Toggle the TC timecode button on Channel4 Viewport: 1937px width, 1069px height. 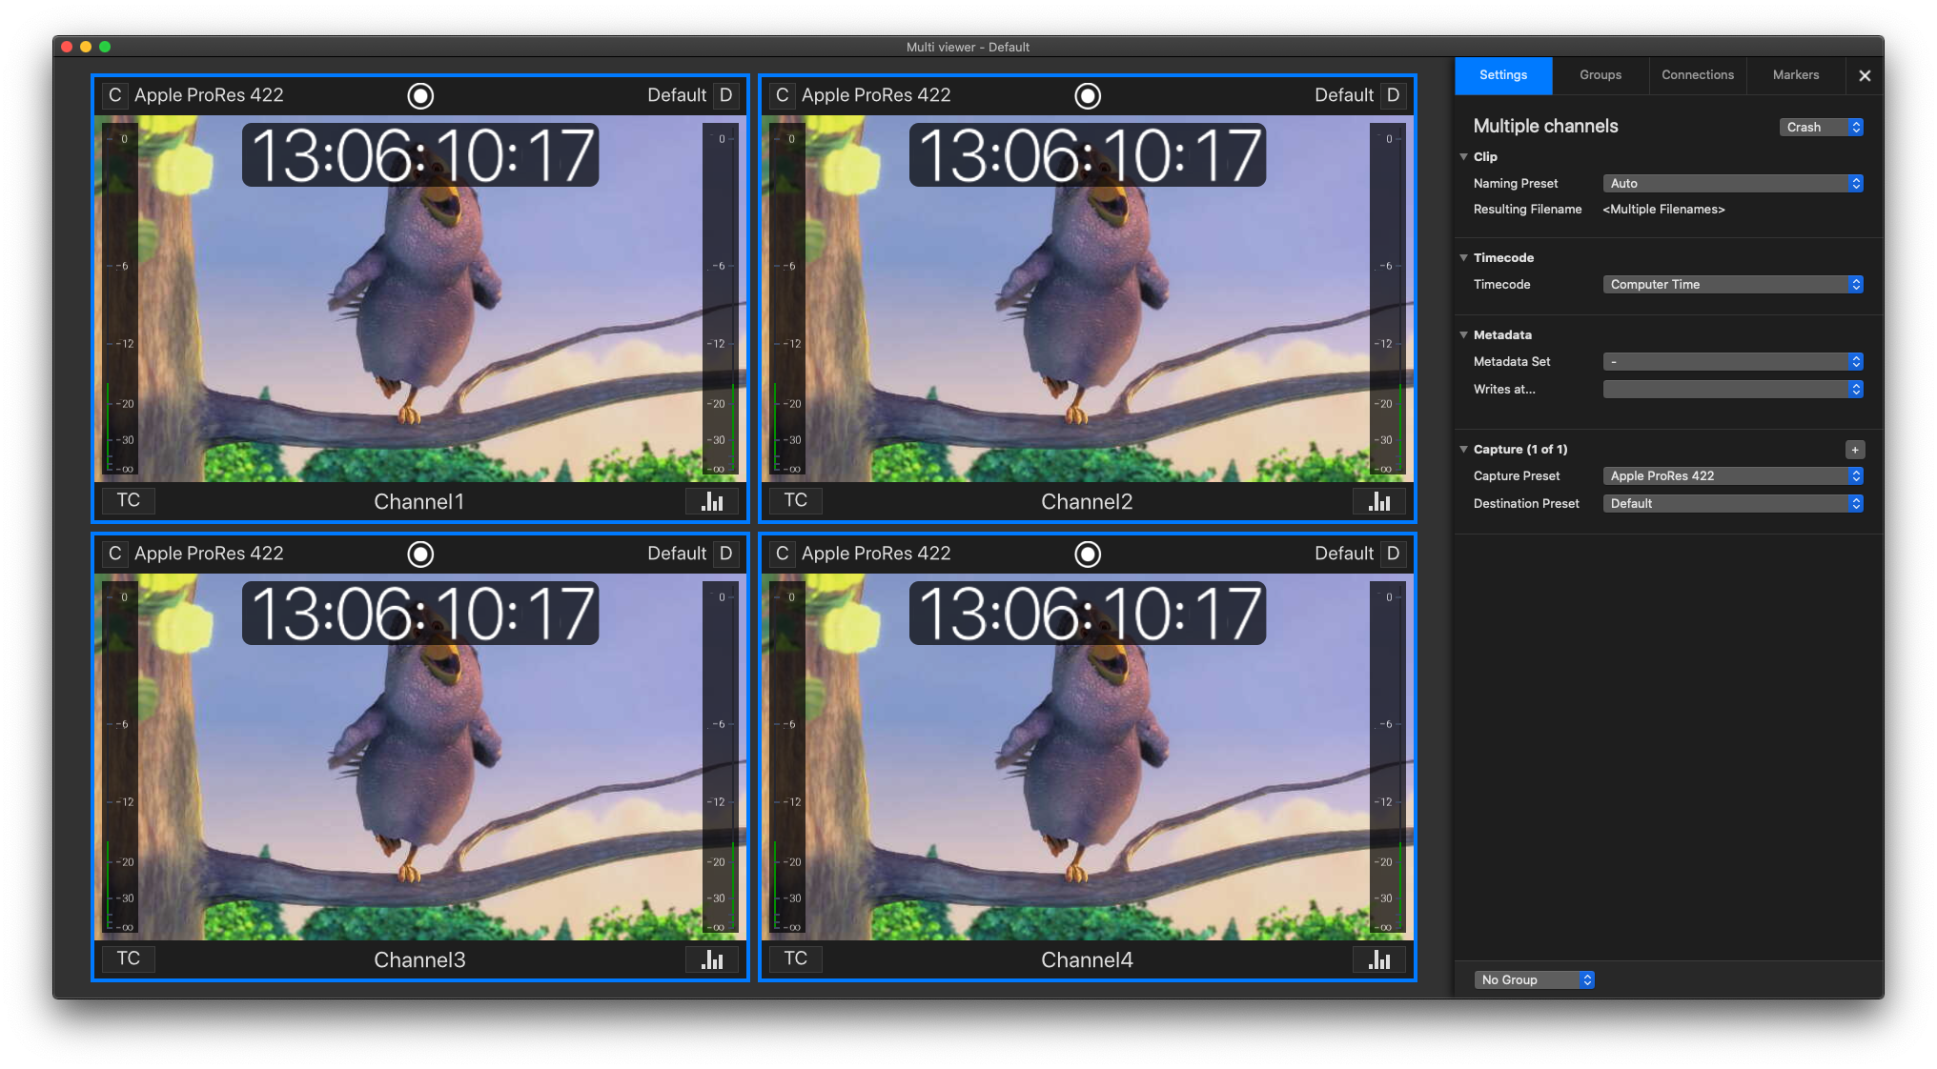pyautogui.click(x=796, y=959)
